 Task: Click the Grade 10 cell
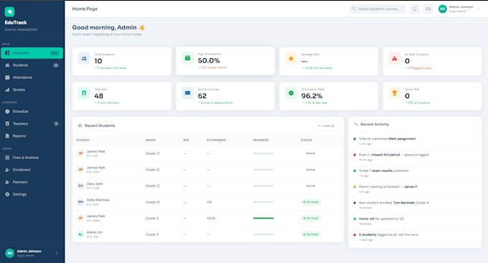(152, 202)
